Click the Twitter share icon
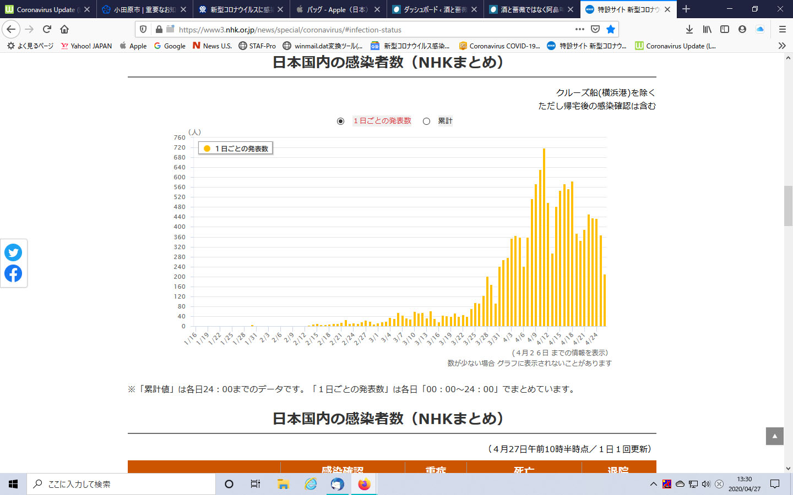This screenshot has height=495, width=793. 13,252
